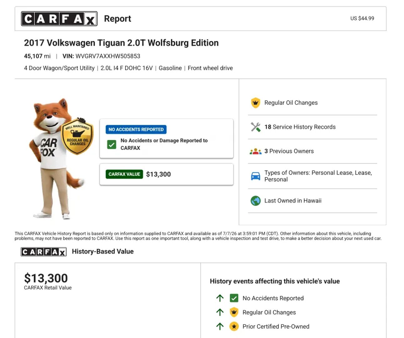Image resolution: width=404 pixels, height=338 pixels.
Task: Click the green checkmark beside No Accidents or Damage
Action: tap(112, 144)
